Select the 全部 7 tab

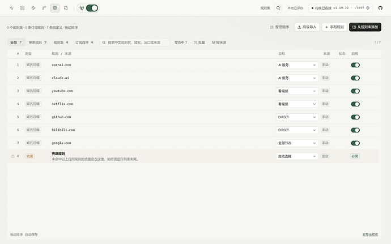tap(16, 42)
